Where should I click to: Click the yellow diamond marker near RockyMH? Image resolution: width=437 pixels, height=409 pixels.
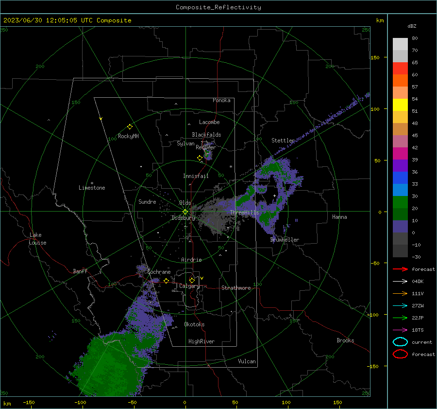click(x=130, y=127)
